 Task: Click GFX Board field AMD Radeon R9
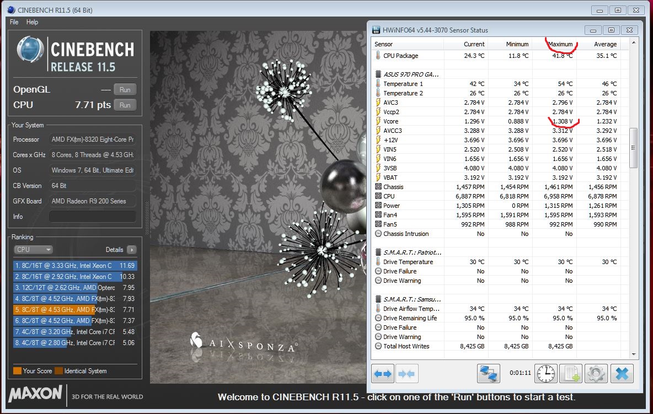coord(93,201)
